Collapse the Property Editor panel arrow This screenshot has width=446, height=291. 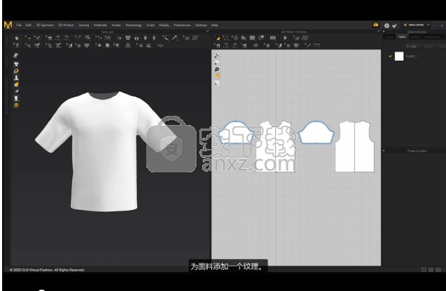pos(384,150)
